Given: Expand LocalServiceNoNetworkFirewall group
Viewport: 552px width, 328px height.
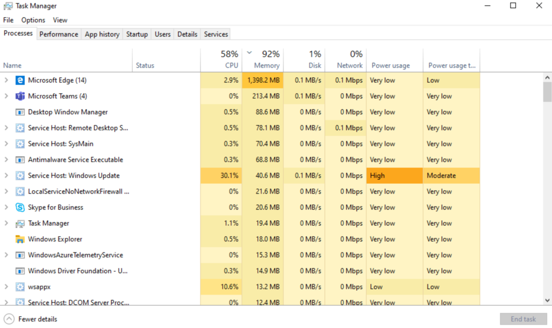Looking at the screenshot, I should point(6,191).
